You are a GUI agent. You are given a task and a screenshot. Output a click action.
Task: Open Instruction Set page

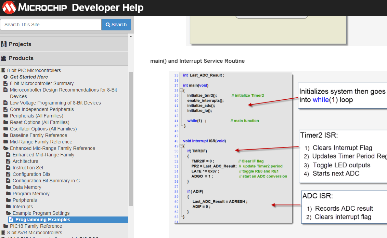(28, 168)
